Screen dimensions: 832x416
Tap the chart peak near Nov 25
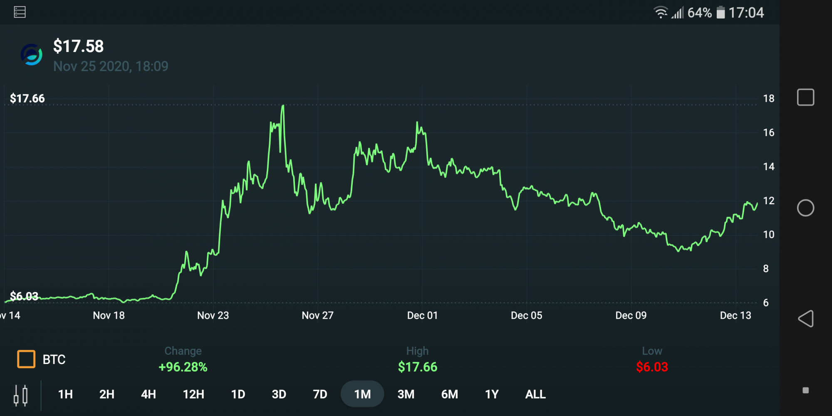tap(283, 106)
